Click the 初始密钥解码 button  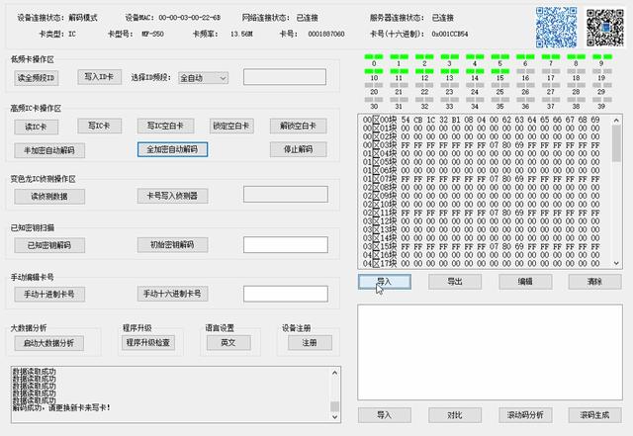pyautogui.click(x=172, y=244)
